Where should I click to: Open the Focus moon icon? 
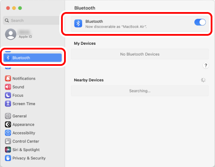click(8, 95)
